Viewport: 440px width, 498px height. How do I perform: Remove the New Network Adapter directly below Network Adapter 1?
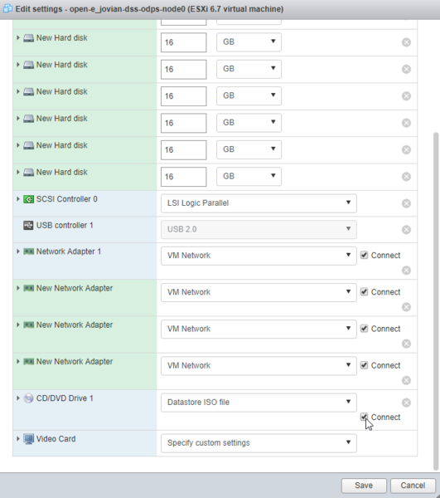[406, 307]
